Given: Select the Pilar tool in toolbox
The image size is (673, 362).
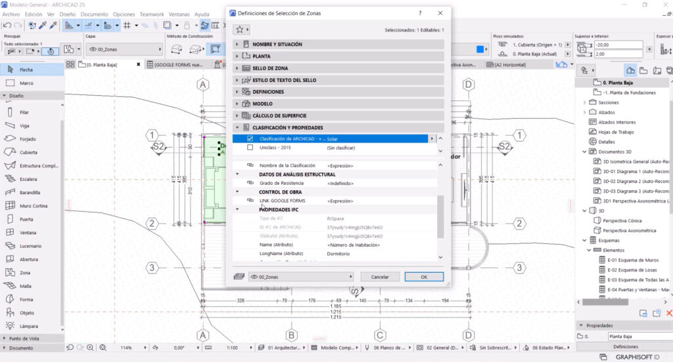Looking at the screenshot, I should click(x=24, y=112).
